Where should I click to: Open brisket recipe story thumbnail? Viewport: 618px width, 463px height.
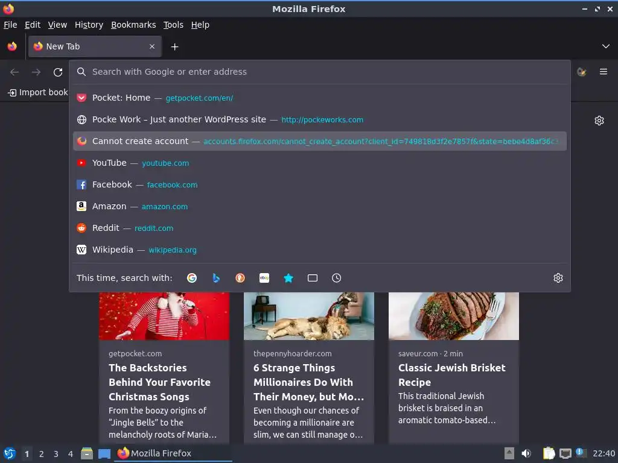click(x=454, y=316)
